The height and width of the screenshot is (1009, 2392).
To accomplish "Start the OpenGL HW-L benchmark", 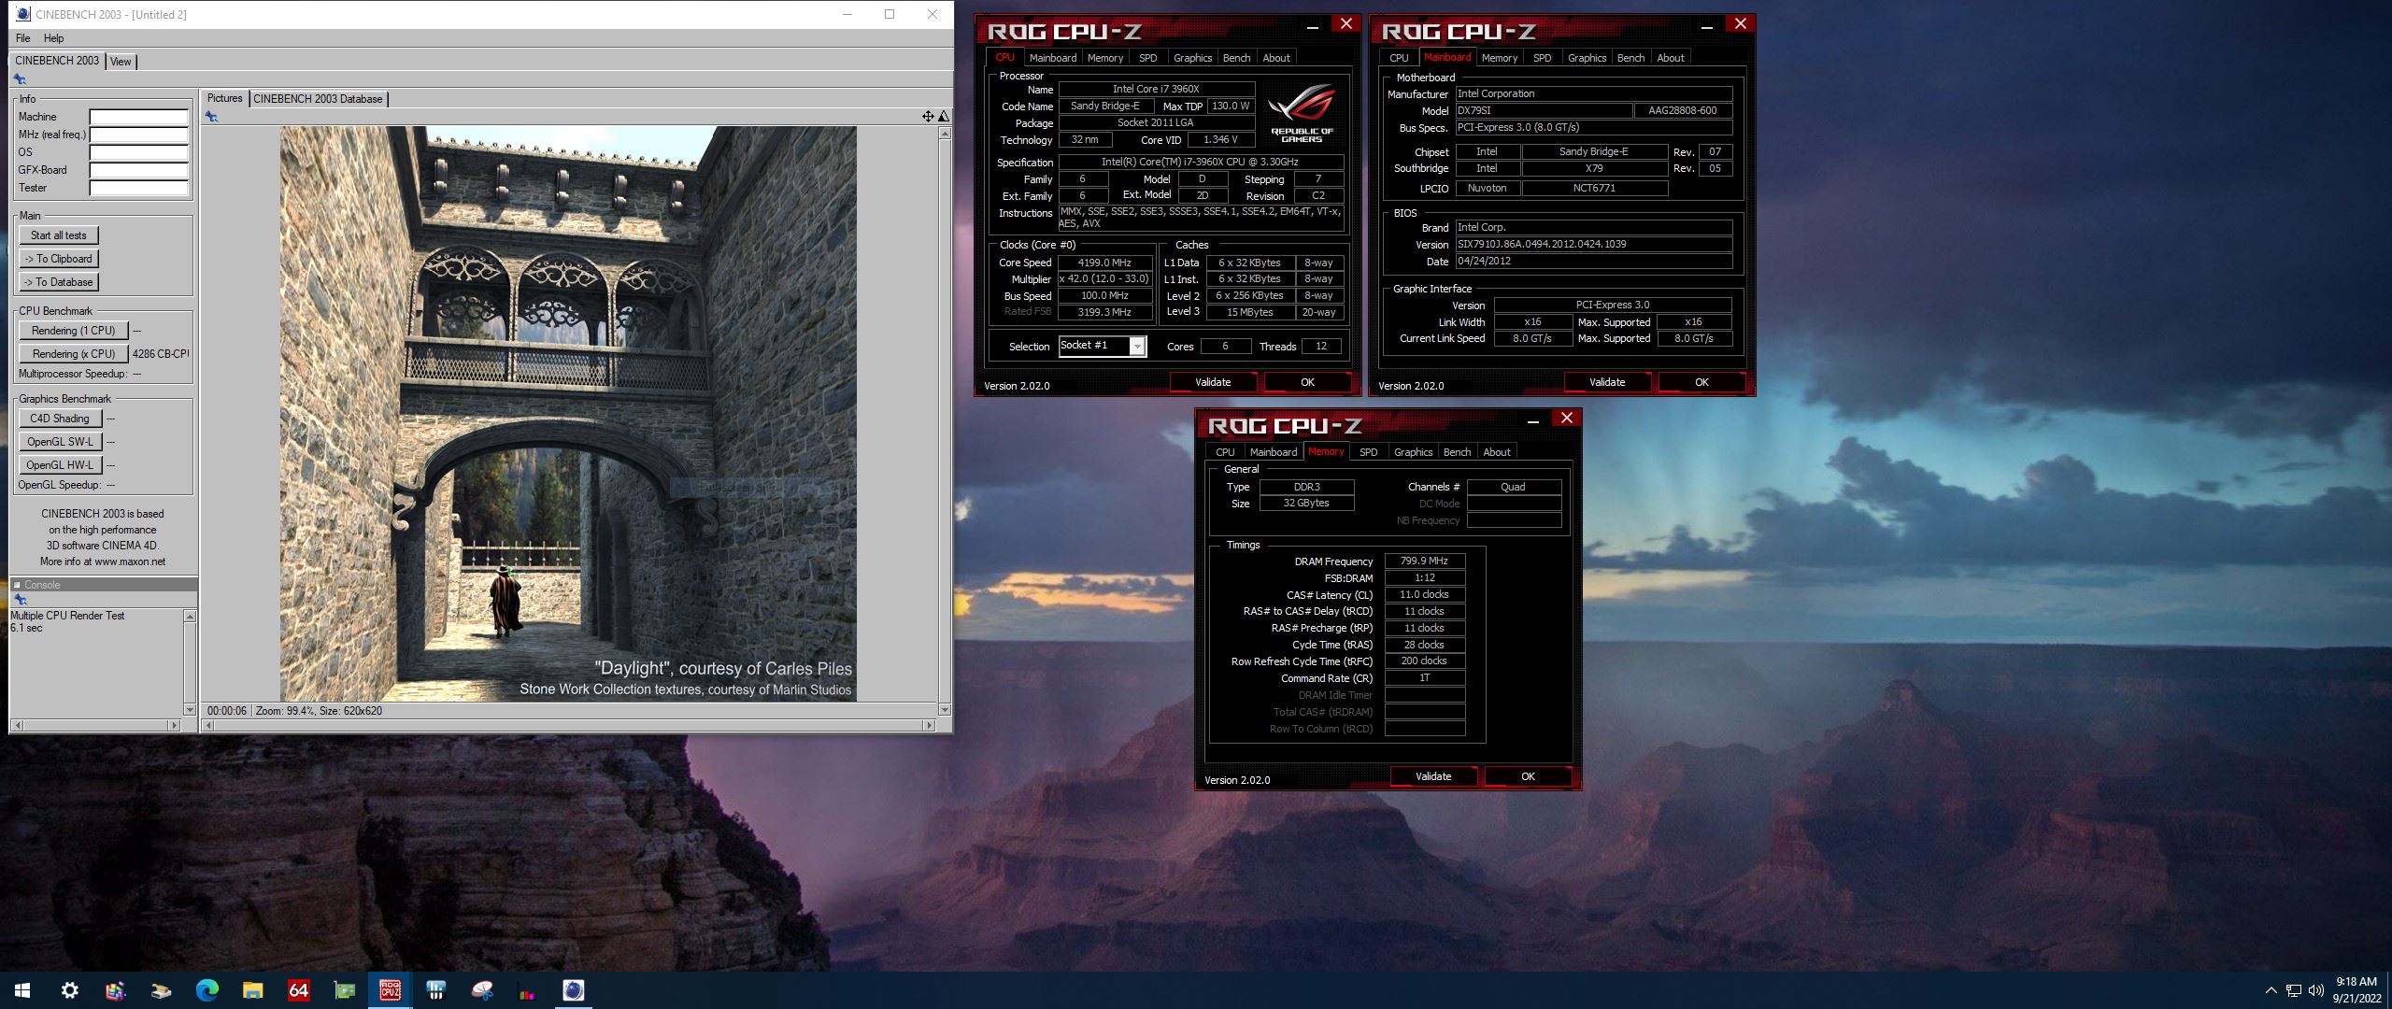I will [x=60, y=465].
